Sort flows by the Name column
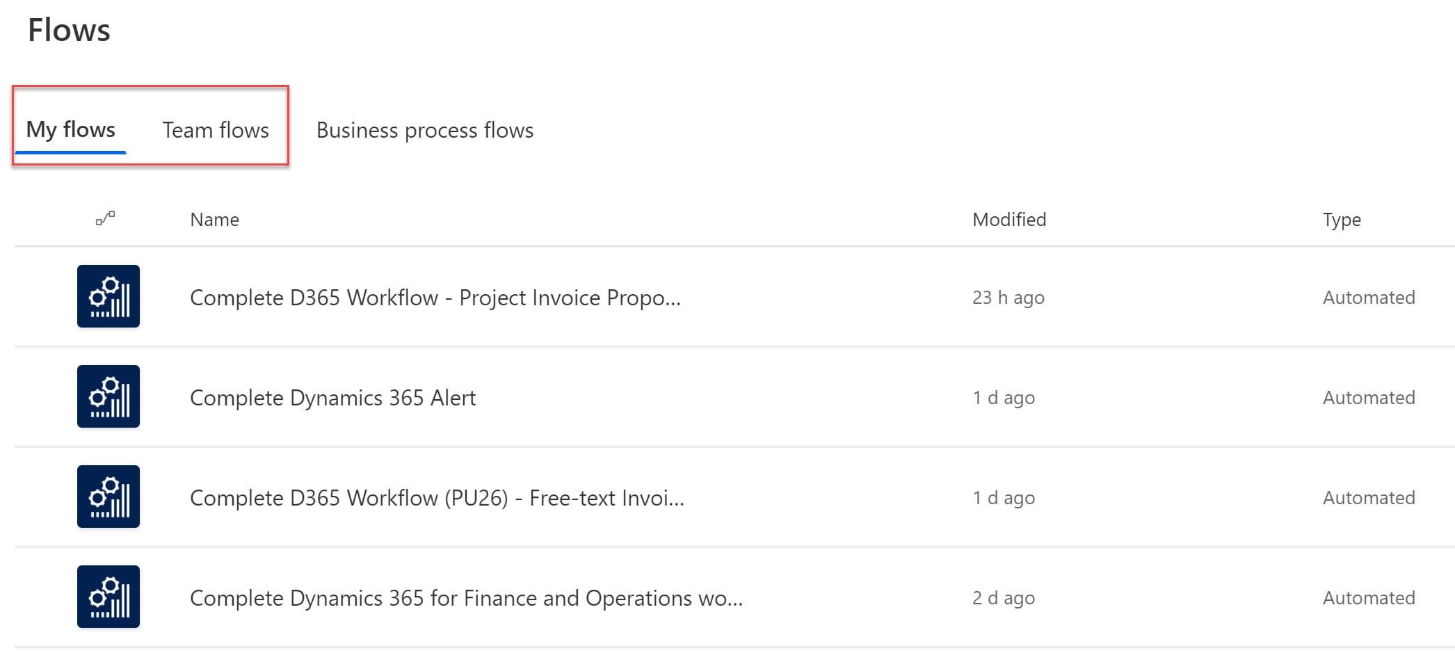 coord(214,220)
